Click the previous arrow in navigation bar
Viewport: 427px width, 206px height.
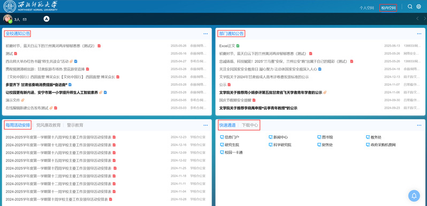point(417,19)
